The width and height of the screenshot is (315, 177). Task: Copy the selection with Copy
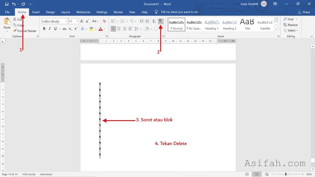(x=19, y=25)
